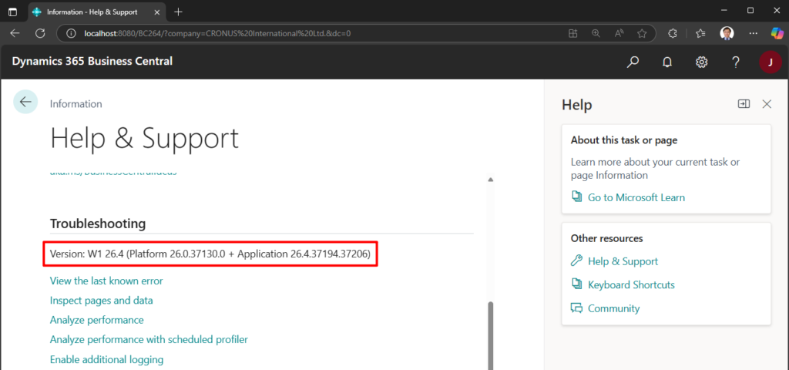Open Go to Microsoft Learn link
Screen dimensions: 789x370
636,197
